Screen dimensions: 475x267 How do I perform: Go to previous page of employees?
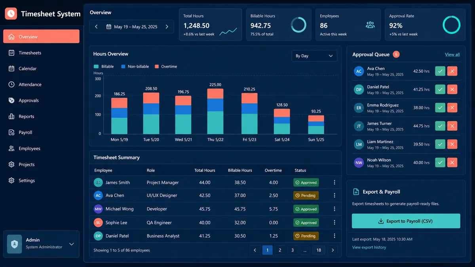(255, 250)
